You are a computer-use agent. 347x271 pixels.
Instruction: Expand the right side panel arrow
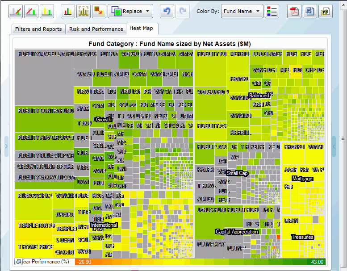[334, 146]
